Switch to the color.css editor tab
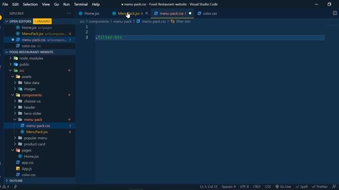339x190 pixels. pos(210,13)
